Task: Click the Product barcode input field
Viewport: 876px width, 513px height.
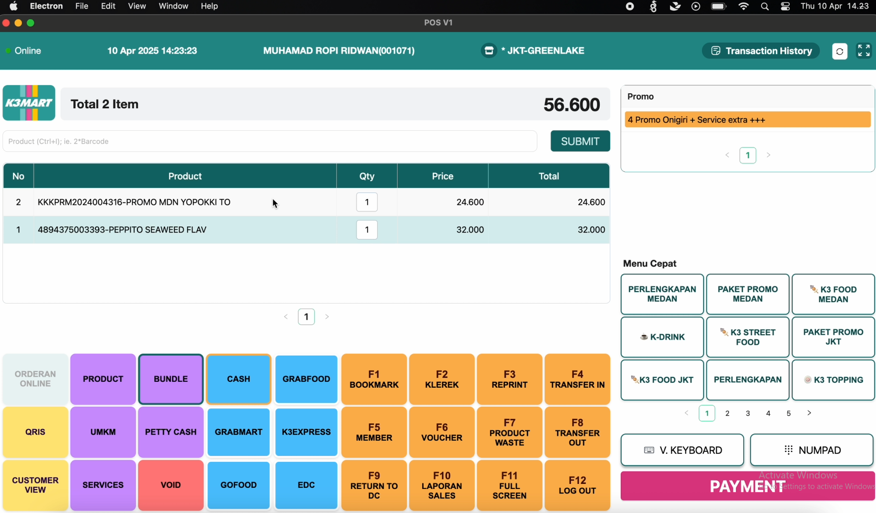Action: [x=270, y=141]
